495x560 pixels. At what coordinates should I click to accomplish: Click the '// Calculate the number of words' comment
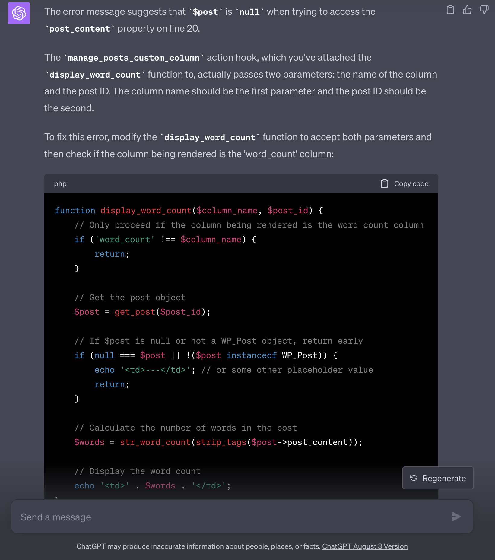186,428
